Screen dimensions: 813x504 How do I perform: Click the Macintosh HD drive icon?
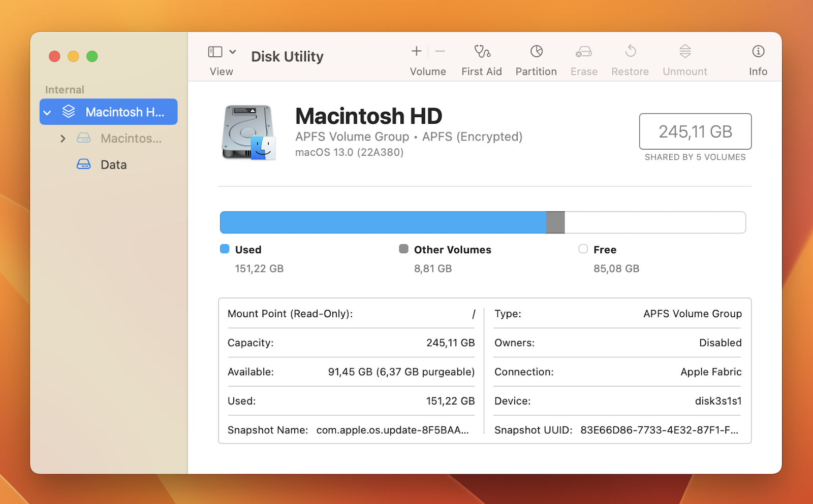tap(249, 133)
